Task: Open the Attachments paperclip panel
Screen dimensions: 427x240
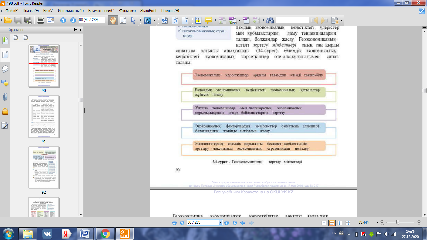Action: tap(5, 97)
